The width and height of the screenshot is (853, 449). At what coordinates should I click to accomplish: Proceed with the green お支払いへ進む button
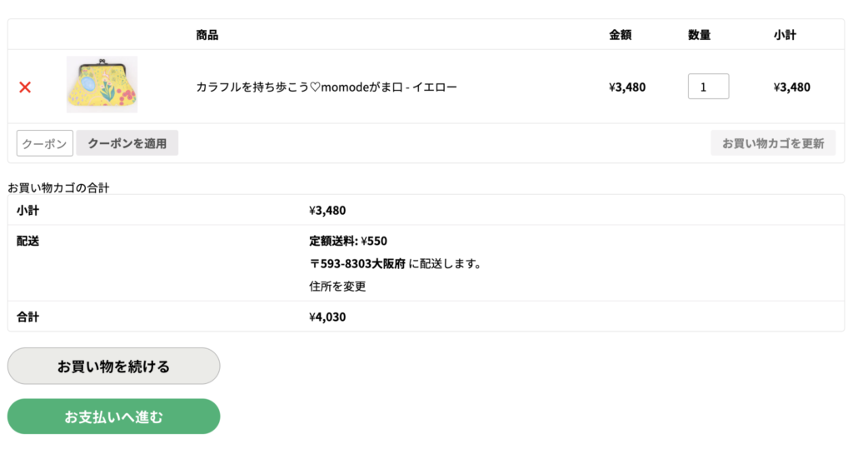pyautogui.click(x=113, y=417)
